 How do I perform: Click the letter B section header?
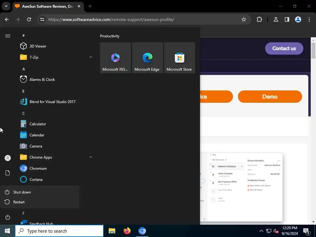23,91
